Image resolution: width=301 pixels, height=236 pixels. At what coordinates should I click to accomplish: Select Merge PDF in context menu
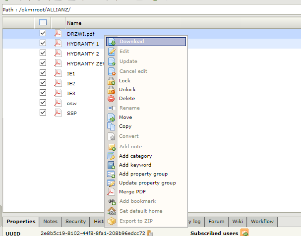[132, 192]
